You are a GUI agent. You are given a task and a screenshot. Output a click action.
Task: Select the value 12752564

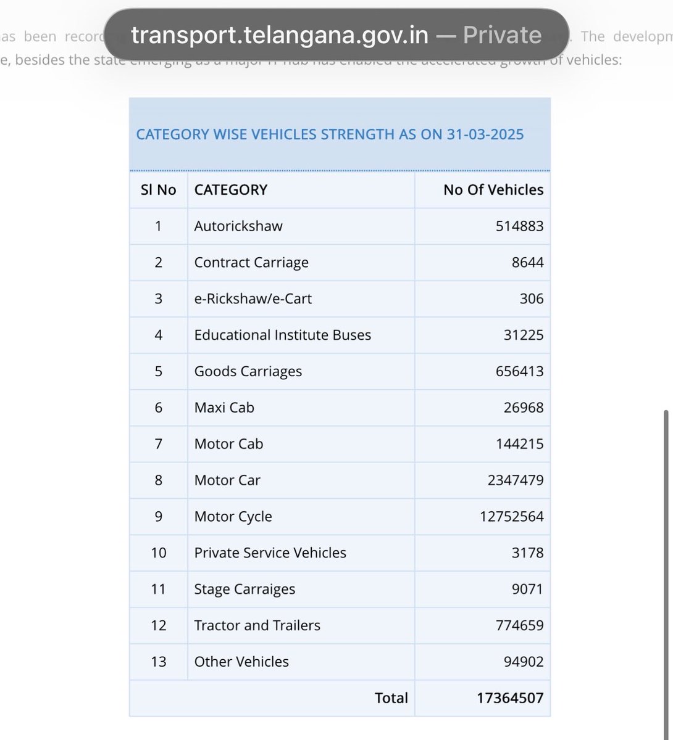tap(512, 517)
